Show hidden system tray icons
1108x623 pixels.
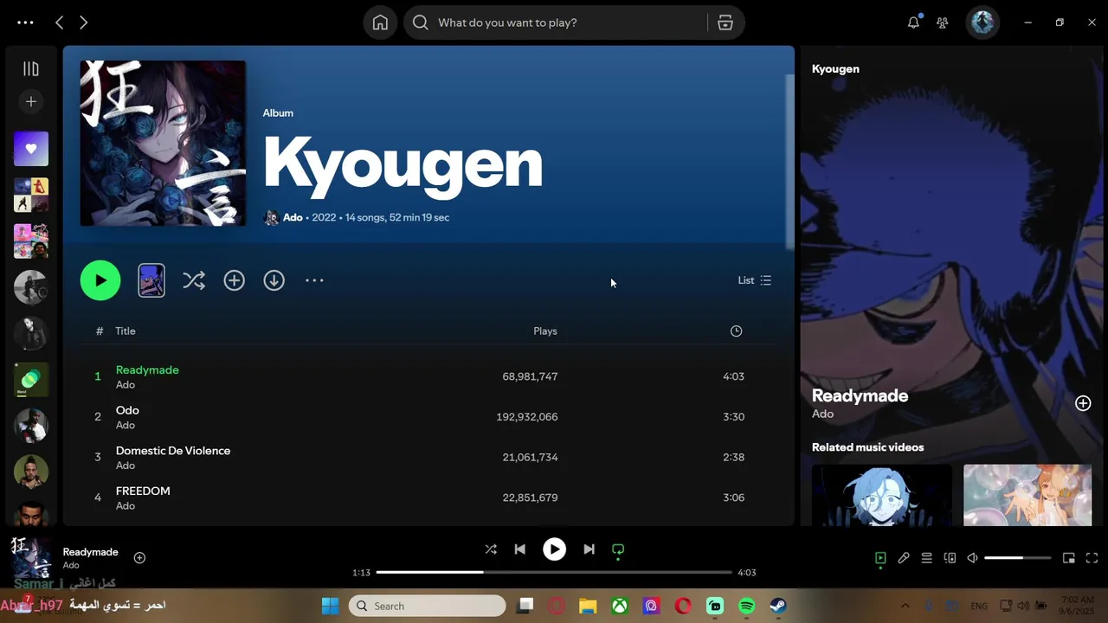coord(905,606)
